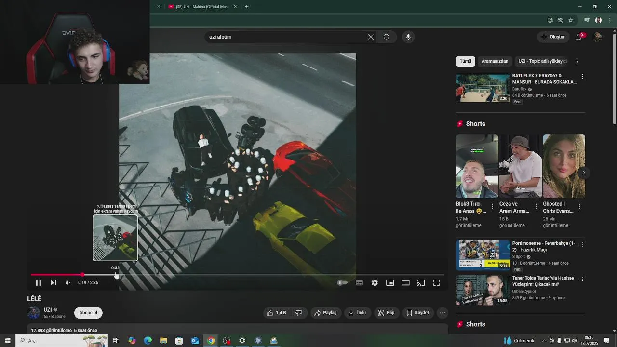
Task: Open YouTube account avatar menu
Action: click(597, 37)
